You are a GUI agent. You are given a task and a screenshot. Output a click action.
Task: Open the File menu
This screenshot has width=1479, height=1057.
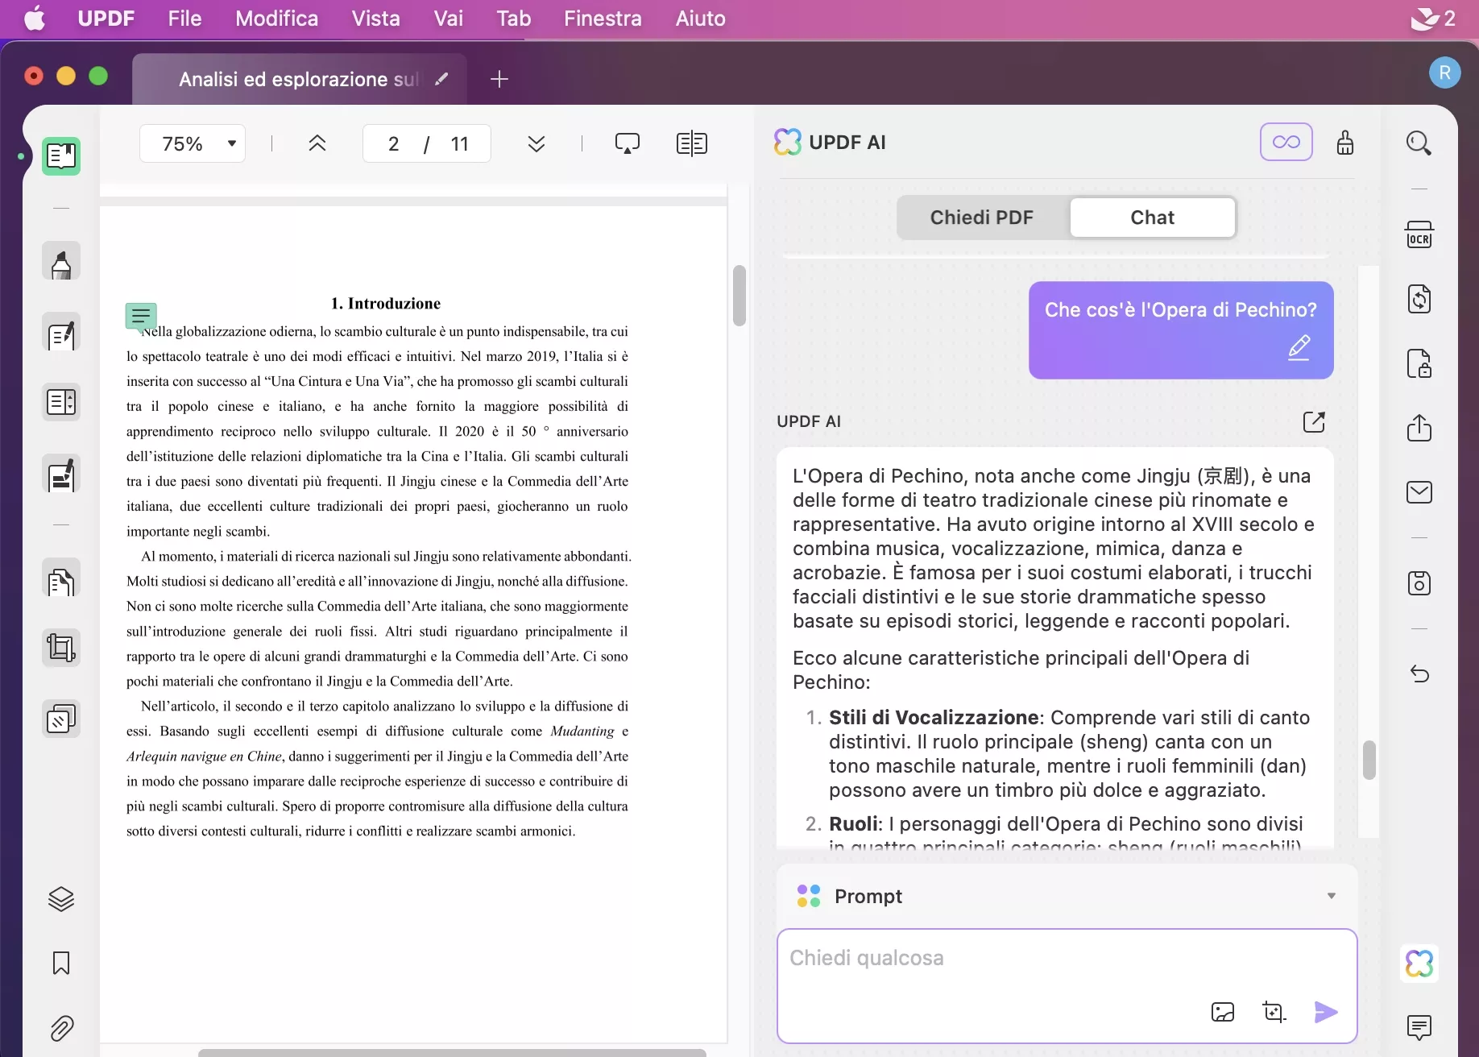pos(184,19)
